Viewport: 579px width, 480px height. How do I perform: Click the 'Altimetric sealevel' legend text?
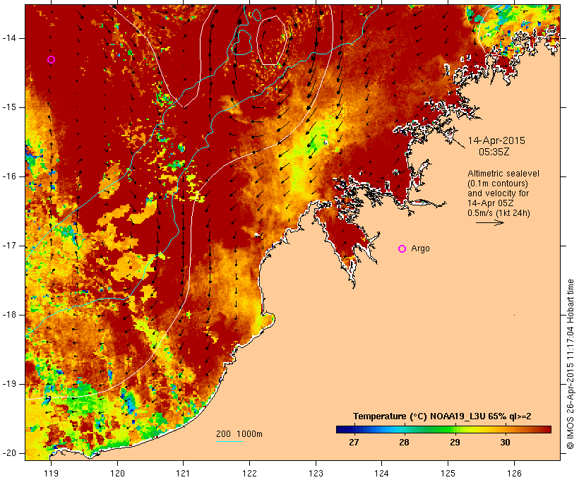pyautogui.click(x=503, y=173)
